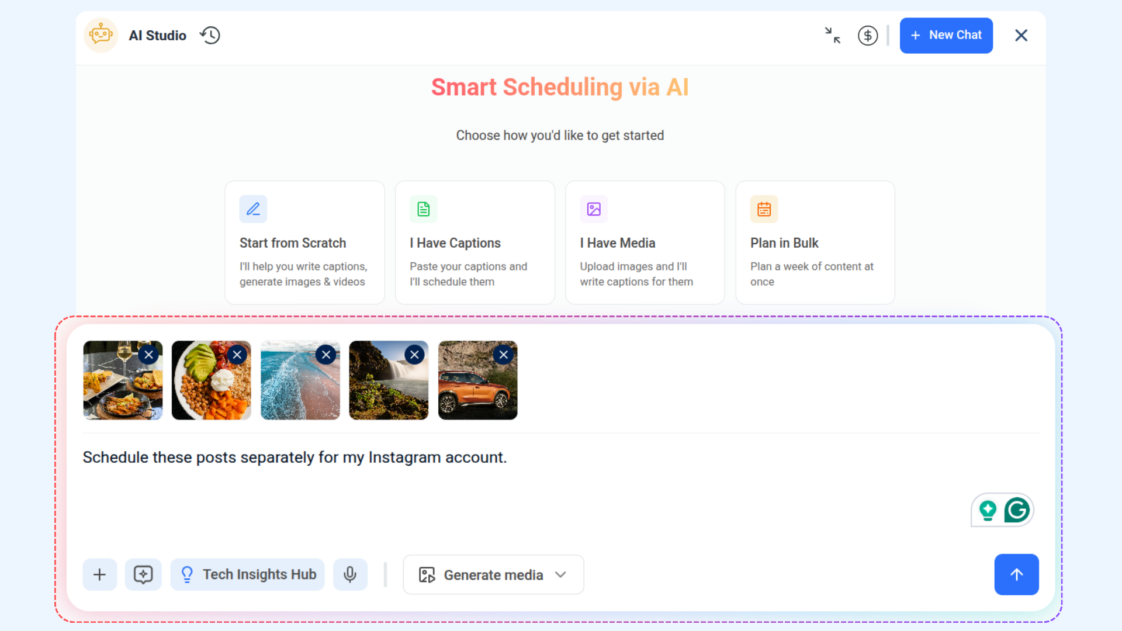Select the Tech Insights Hub chip
Screen dimensions: 1122x631
point(248,574)
